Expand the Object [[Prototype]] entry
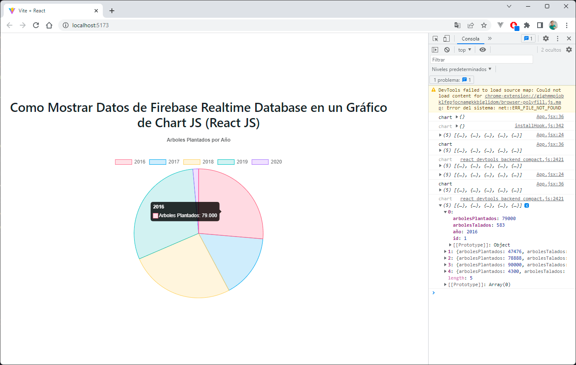576x365 pixels. pyautogui.click(x=450, y=245)
